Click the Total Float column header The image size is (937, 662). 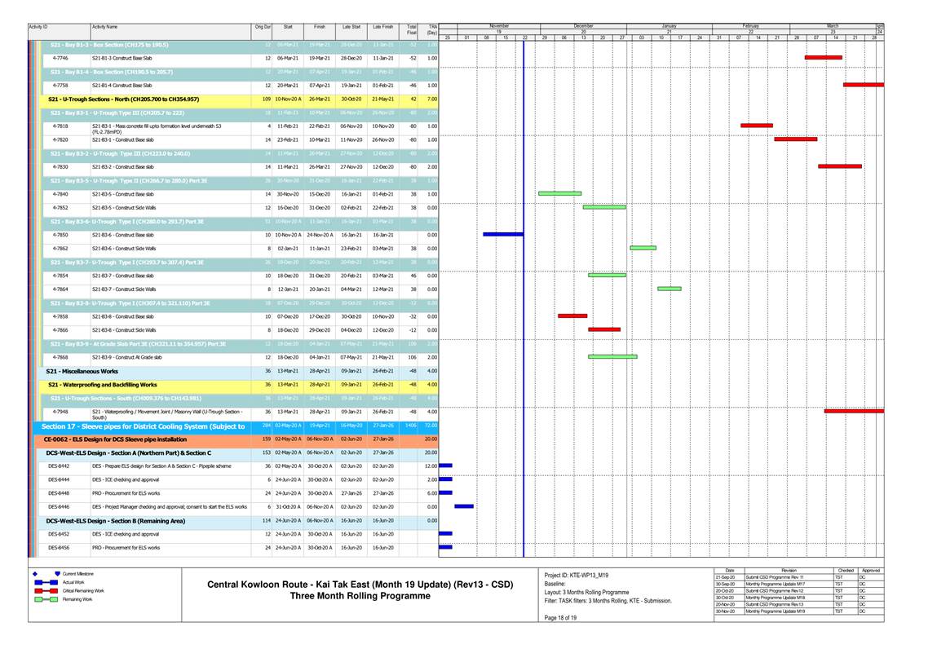(x=412, y=29)
